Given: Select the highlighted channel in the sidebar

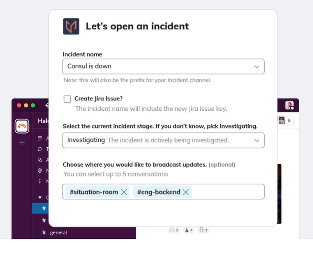Looking at the screenshot, I should (40, 208).
